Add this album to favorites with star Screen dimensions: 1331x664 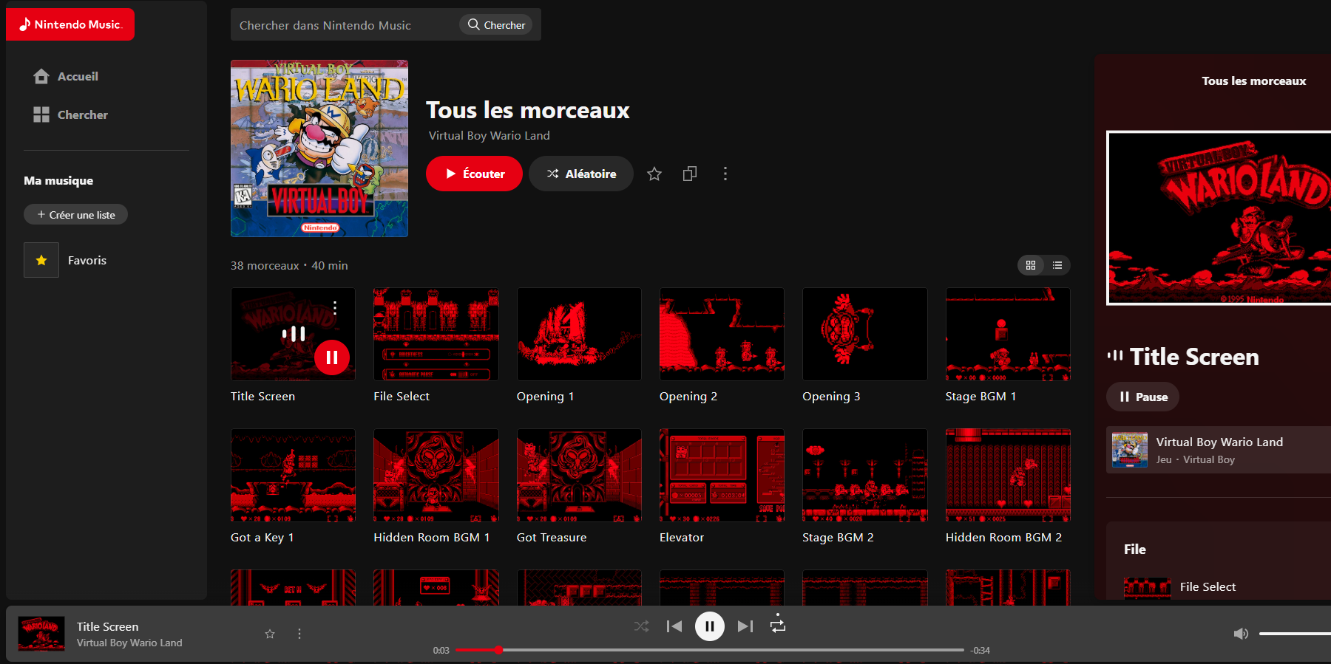pos(654,174)
